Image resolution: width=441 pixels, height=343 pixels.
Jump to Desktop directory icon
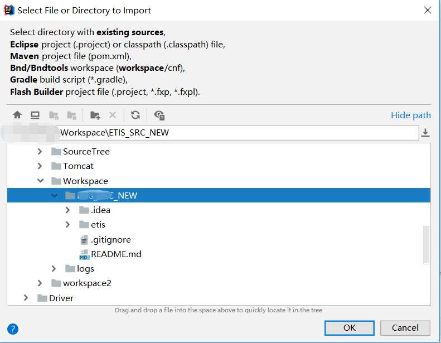click(x=35, y=115)
